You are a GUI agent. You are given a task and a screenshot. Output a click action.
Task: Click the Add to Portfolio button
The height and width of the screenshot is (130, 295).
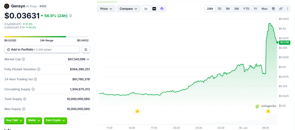tap(42, 49)
